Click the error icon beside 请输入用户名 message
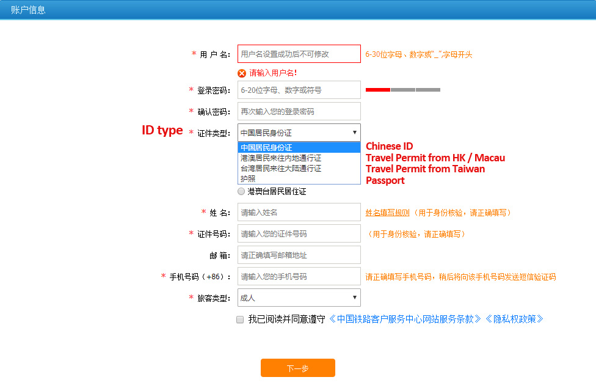Image resolution: width=596 pixels, height=388 pixels. (x=242, y=72)
